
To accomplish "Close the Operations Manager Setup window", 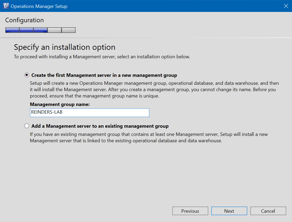I will click(x=286, y=6).
